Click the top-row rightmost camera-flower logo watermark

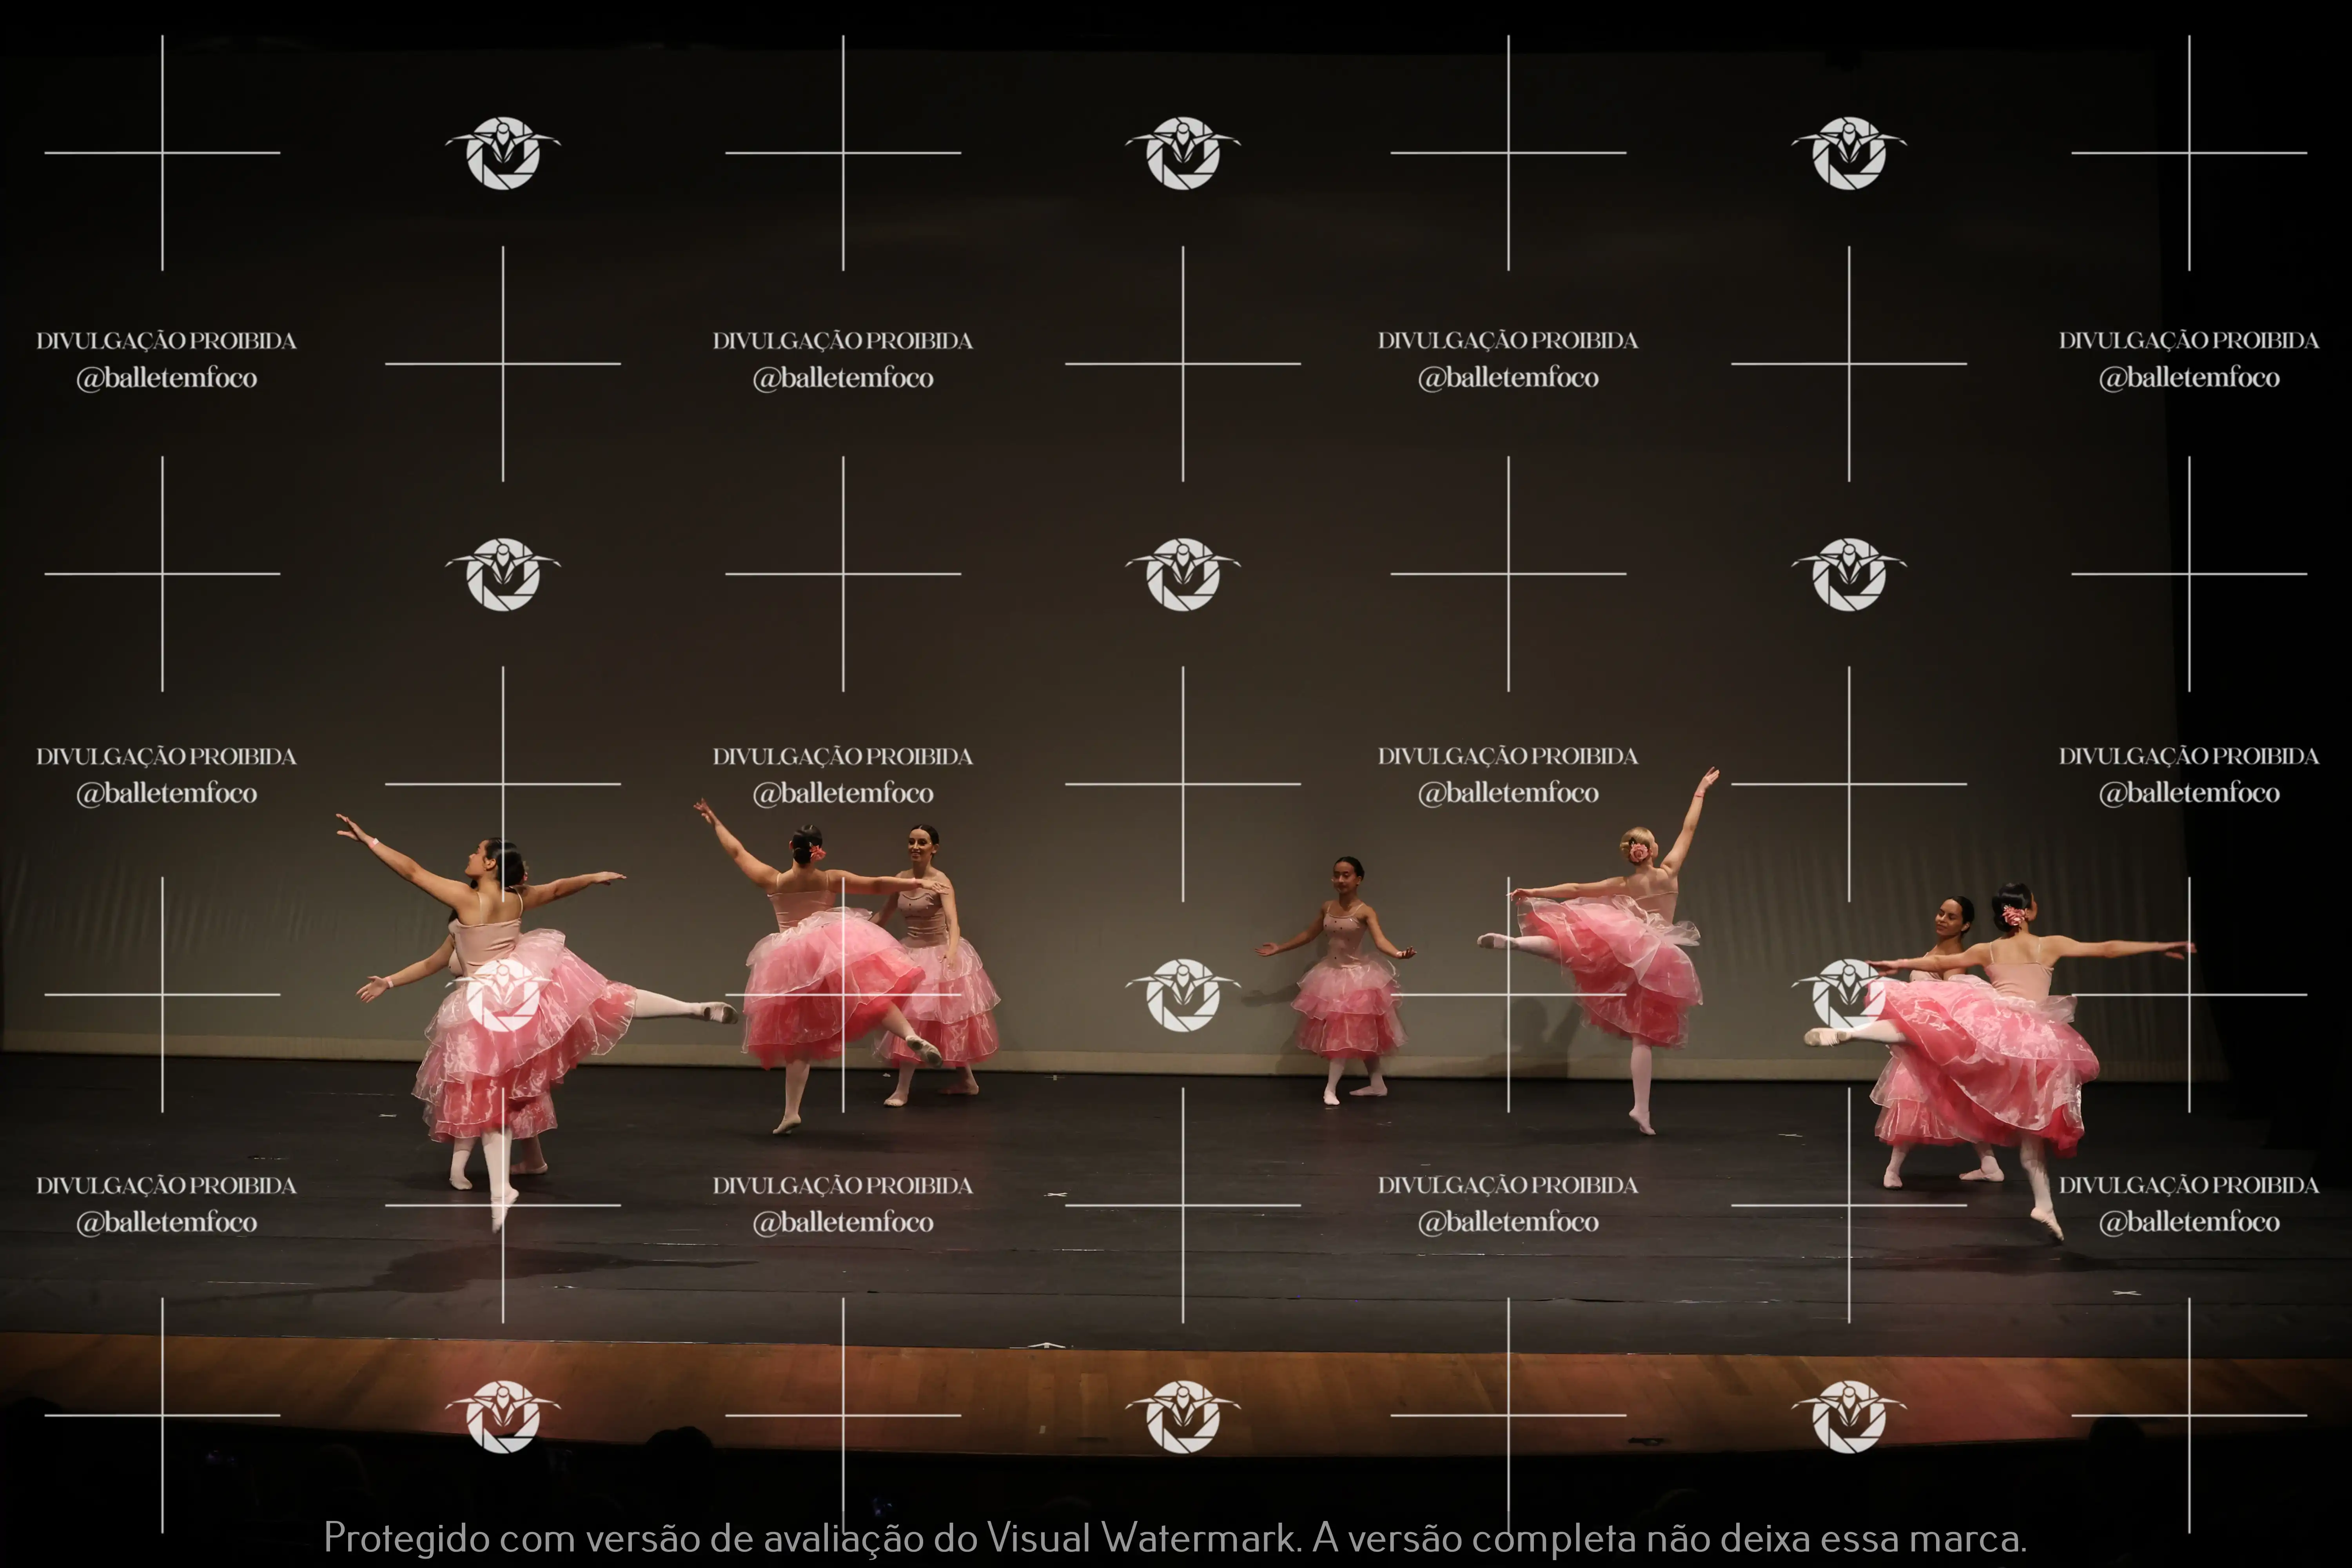(1849, 153)
